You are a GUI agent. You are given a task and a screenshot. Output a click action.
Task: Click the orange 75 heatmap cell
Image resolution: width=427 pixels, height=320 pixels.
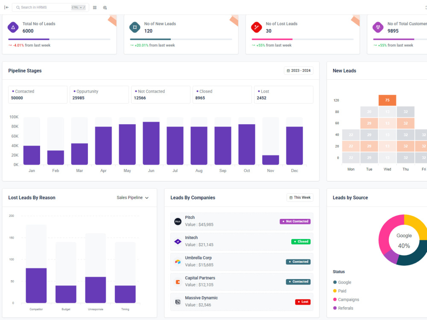(x=387, y=100)
